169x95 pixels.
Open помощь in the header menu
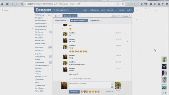[121, 10]
